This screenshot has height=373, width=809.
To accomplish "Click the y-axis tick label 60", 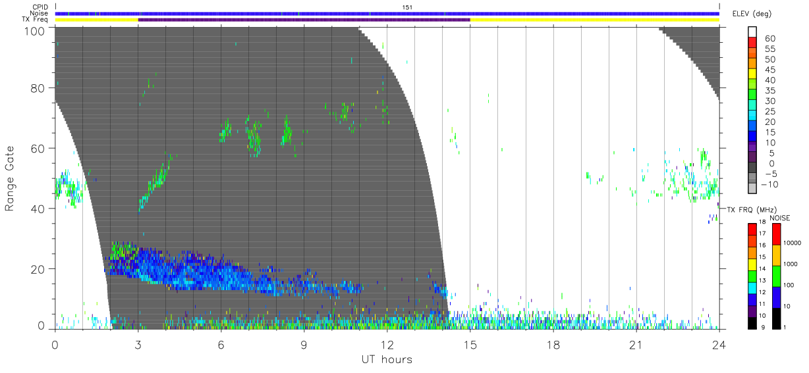I will point(36,149).
